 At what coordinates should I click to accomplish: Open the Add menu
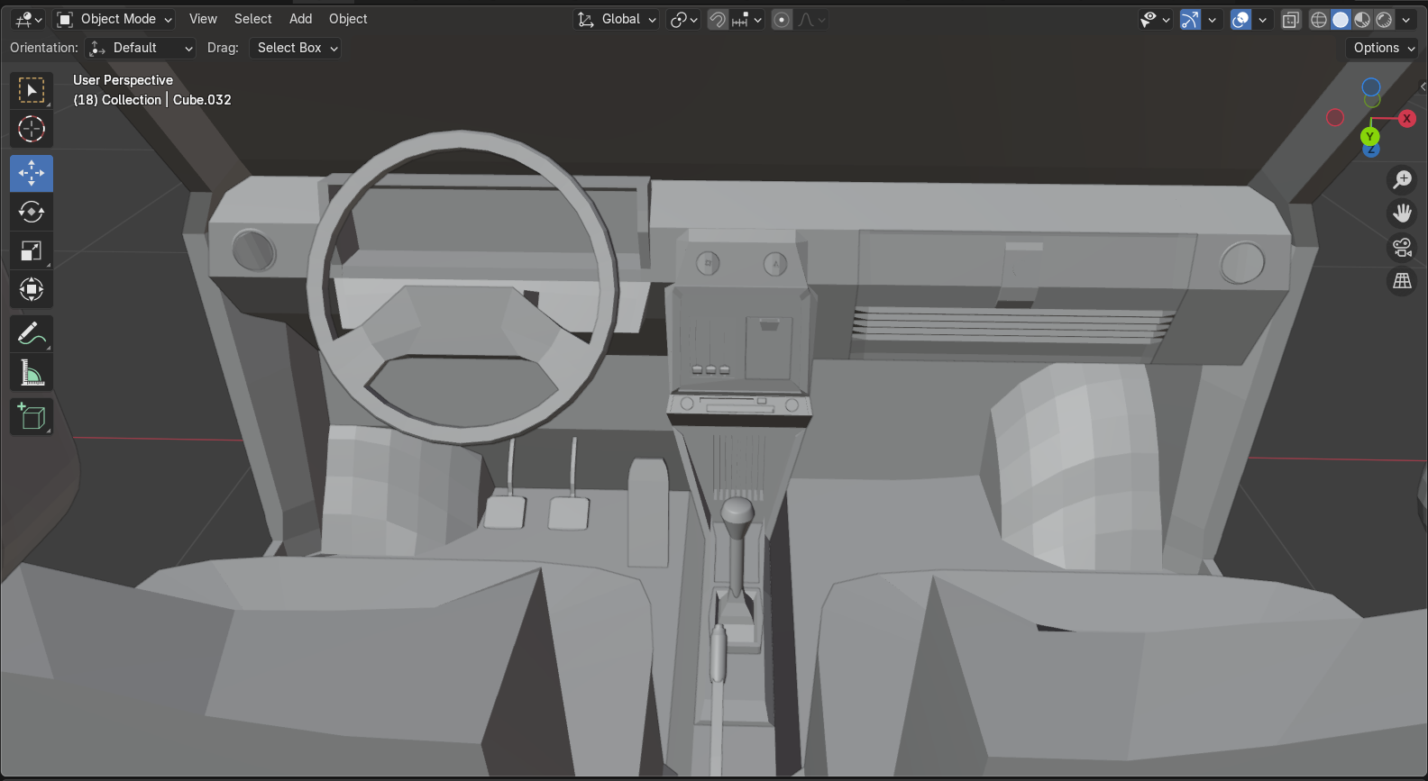coord(300,19)
